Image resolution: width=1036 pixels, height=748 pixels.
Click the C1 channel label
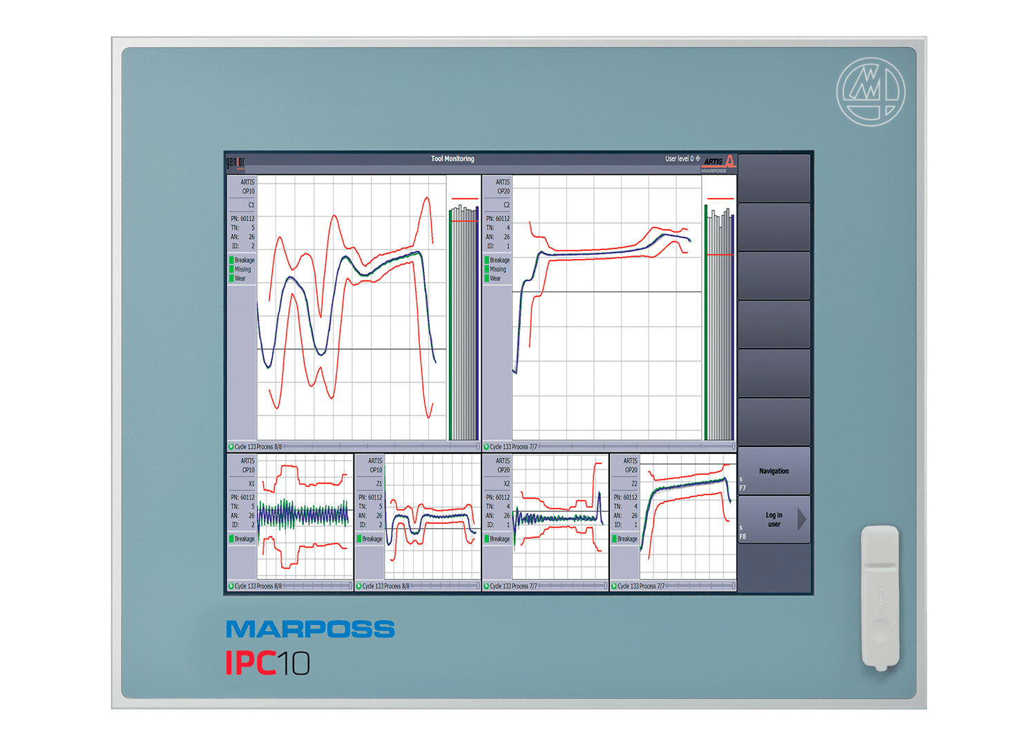(x=251, y=205)
